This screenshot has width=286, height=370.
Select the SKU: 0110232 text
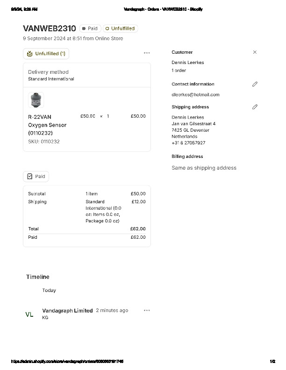pos(44,142)
